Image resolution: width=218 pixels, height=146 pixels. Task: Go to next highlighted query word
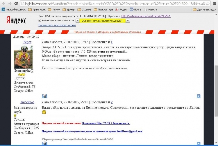(128, 21)
